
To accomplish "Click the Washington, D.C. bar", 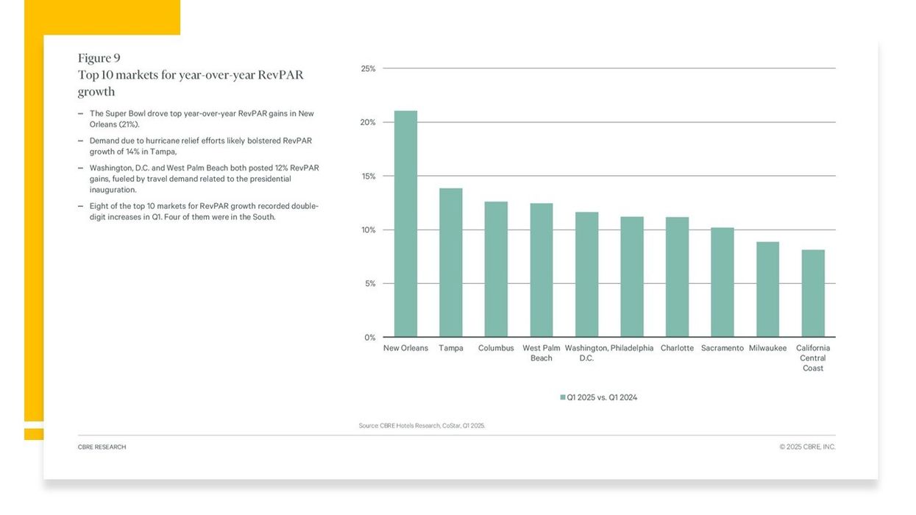I will click(x=586, y=274).
